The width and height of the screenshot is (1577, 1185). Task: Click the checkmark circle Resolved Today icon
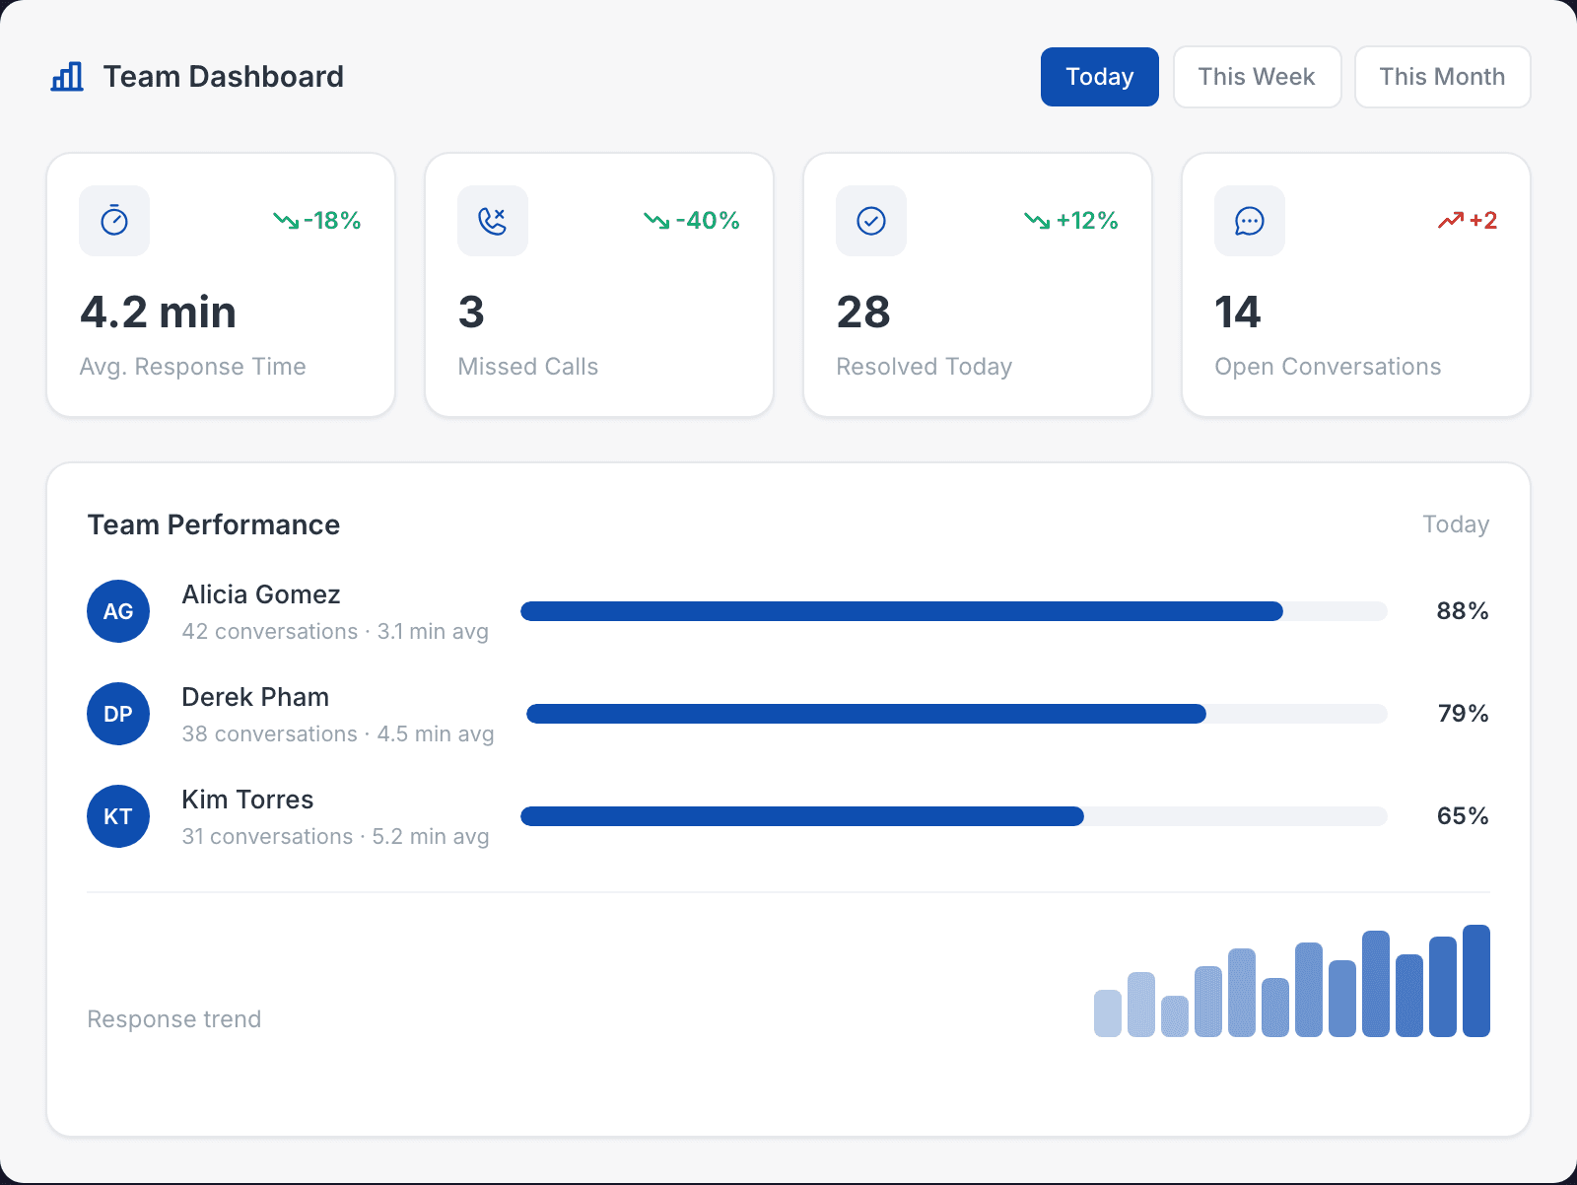click(x=871, y=221)
